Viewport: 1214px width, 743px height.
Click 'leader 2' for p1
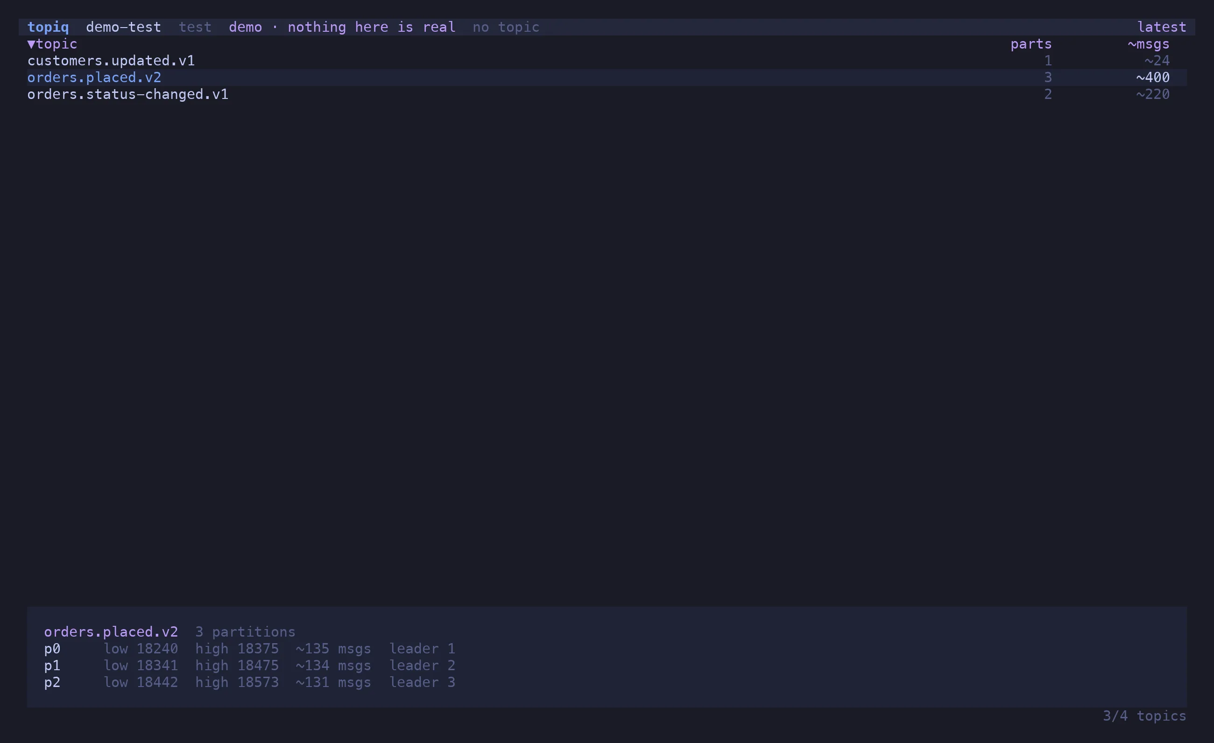(422, 665)
